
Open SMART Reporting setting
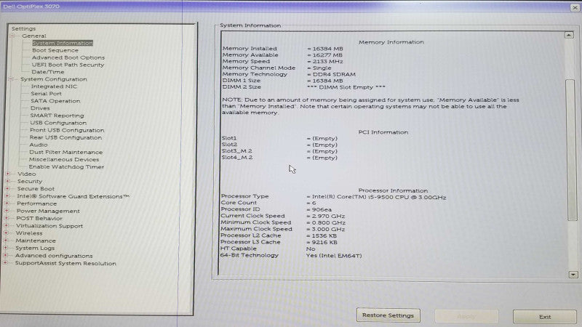coord(57,116)
